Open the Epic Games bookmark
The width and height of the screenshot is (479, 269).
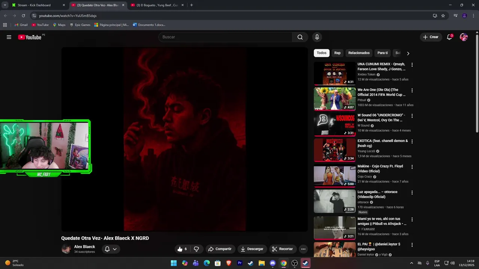(x=80, y=25)
